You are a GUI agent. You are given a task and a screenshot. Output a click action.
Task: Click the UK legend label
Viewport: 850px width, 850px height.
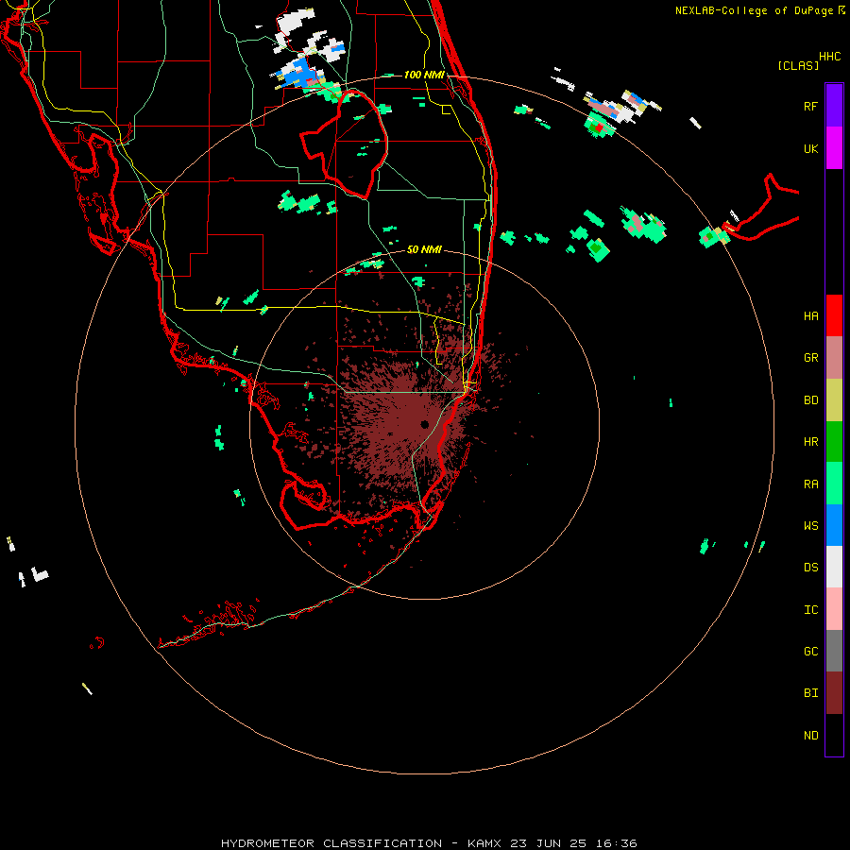click(810, 148)
